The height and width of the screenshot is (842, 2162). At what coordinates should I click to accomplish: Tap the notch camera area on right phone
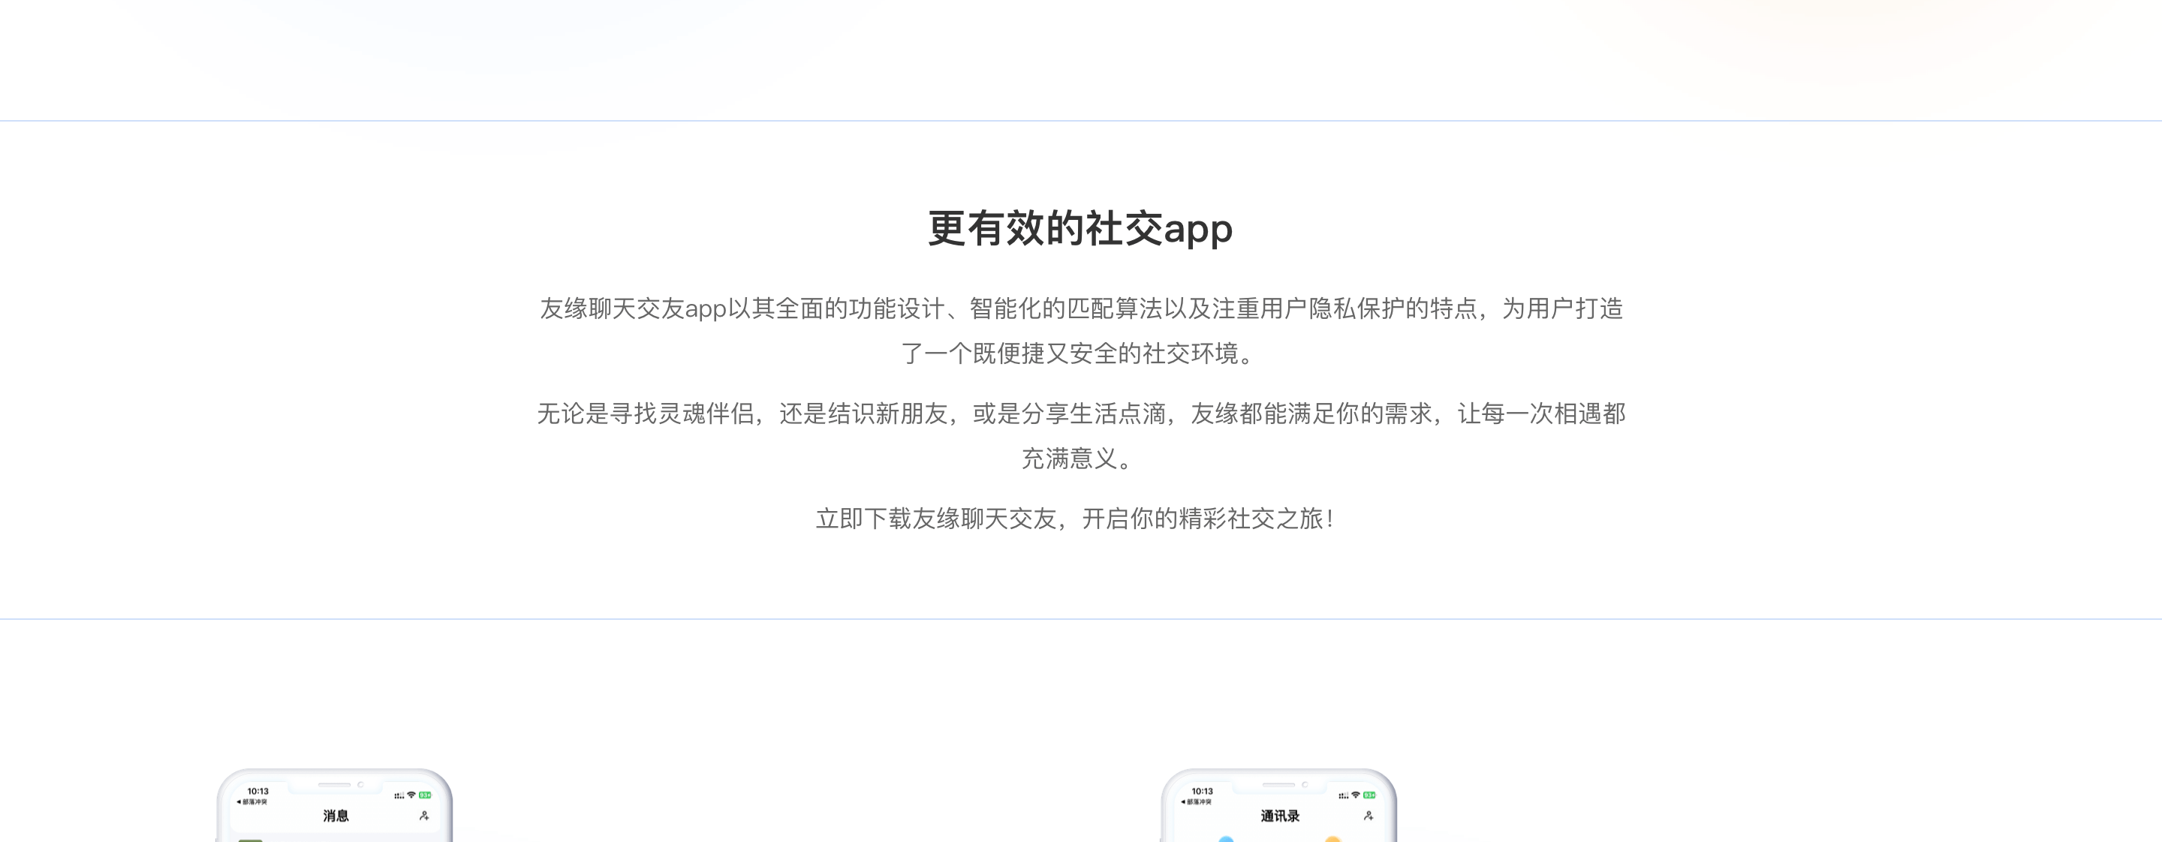click(x=1306, y=786)
